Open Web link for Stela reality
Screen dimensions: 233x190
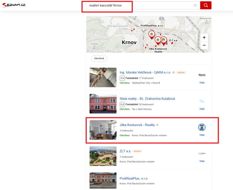point(202,109)
